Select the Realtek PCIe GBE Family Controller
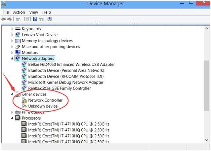Viewport: 211px width, 151px height. 59,88
